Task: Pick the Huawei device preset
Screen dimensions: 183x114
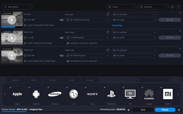Action: click(149, 94)
